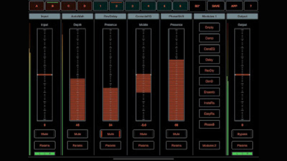Switch to Modules 2 list
The height and width of the screenshot is (161, 287).
click(x=209, y=145)
